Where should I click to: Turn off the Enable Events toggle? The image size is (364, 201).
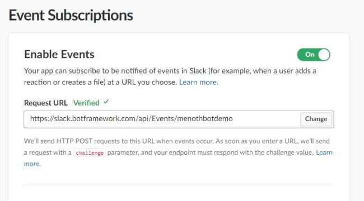click(314, 55)
